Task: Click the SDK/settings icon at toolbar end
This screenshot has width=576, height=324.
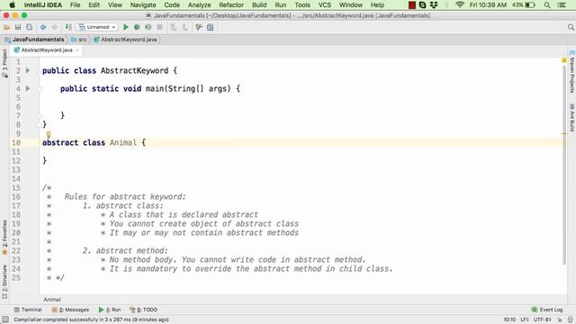Action: point(210,27)
